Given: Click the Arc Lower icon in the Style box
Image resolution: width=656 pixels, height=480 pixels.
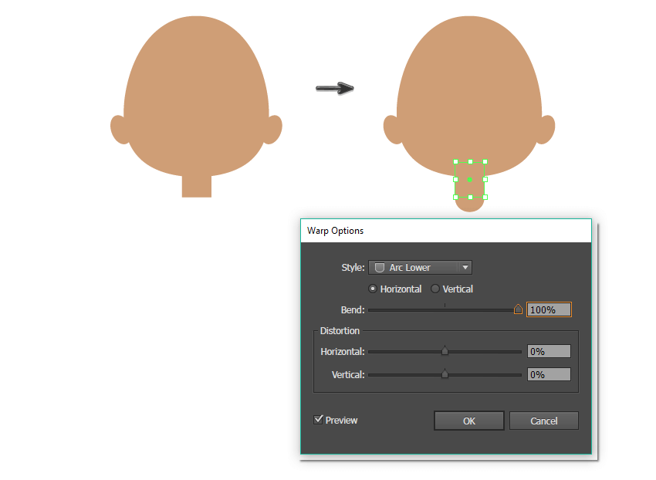Looking at the screenshot, I should pos(379,268).
